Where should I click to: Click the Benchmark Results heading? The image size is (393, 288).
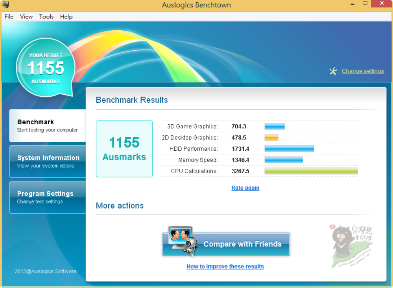pos(132,100)
